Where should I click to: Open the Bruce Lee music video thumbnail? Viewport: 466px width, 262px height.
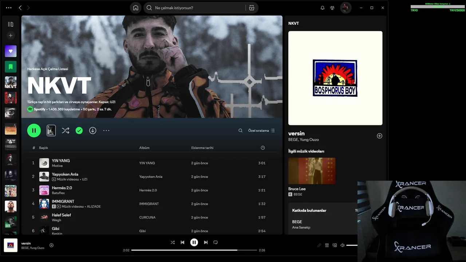tap(312, 171)
